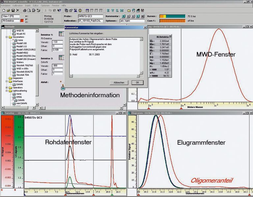The image size is (253, 197).
Task: Click the cut scissors toolbar icon
Action: (x=46, y=11)
